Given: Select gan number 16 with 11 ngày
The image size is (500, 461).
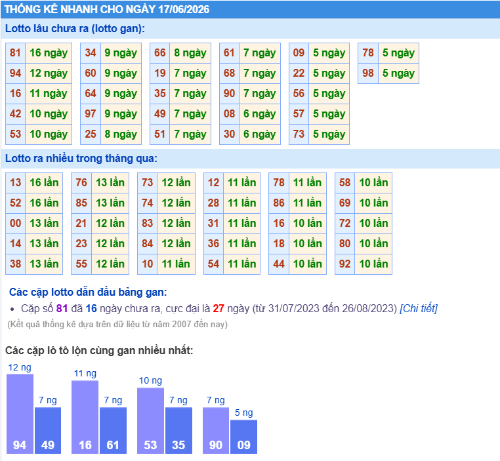Looking at the screenshot, I should point(15,94).
